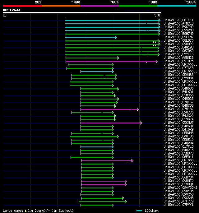
Task: Open hit UniRef100_Q90Y35-2
Action: [180, 188]
